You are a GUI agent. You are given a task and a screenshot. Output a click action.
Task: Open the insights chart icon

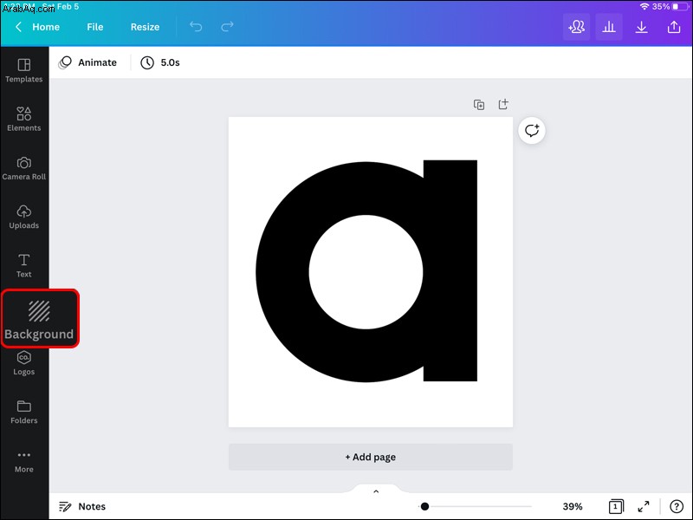609,27
